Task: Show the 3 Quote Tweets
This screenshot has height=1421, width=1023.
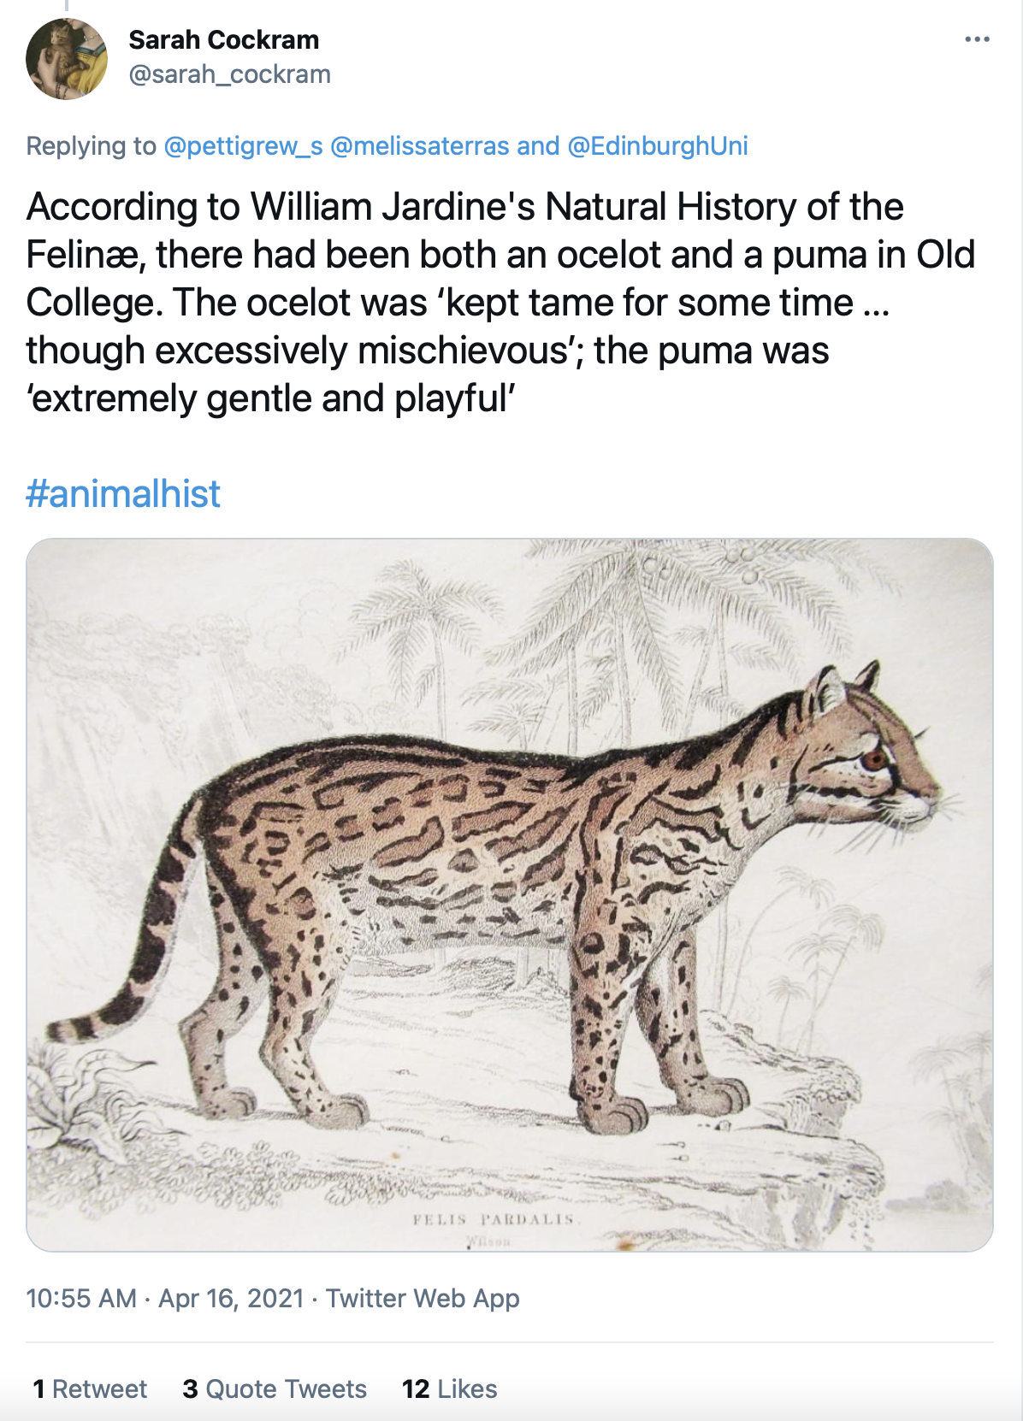Action: coord(275,1389)
